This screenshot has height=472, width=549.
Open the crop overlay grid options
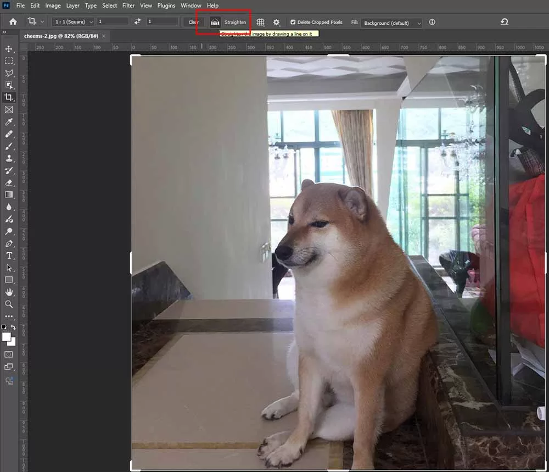261,22
